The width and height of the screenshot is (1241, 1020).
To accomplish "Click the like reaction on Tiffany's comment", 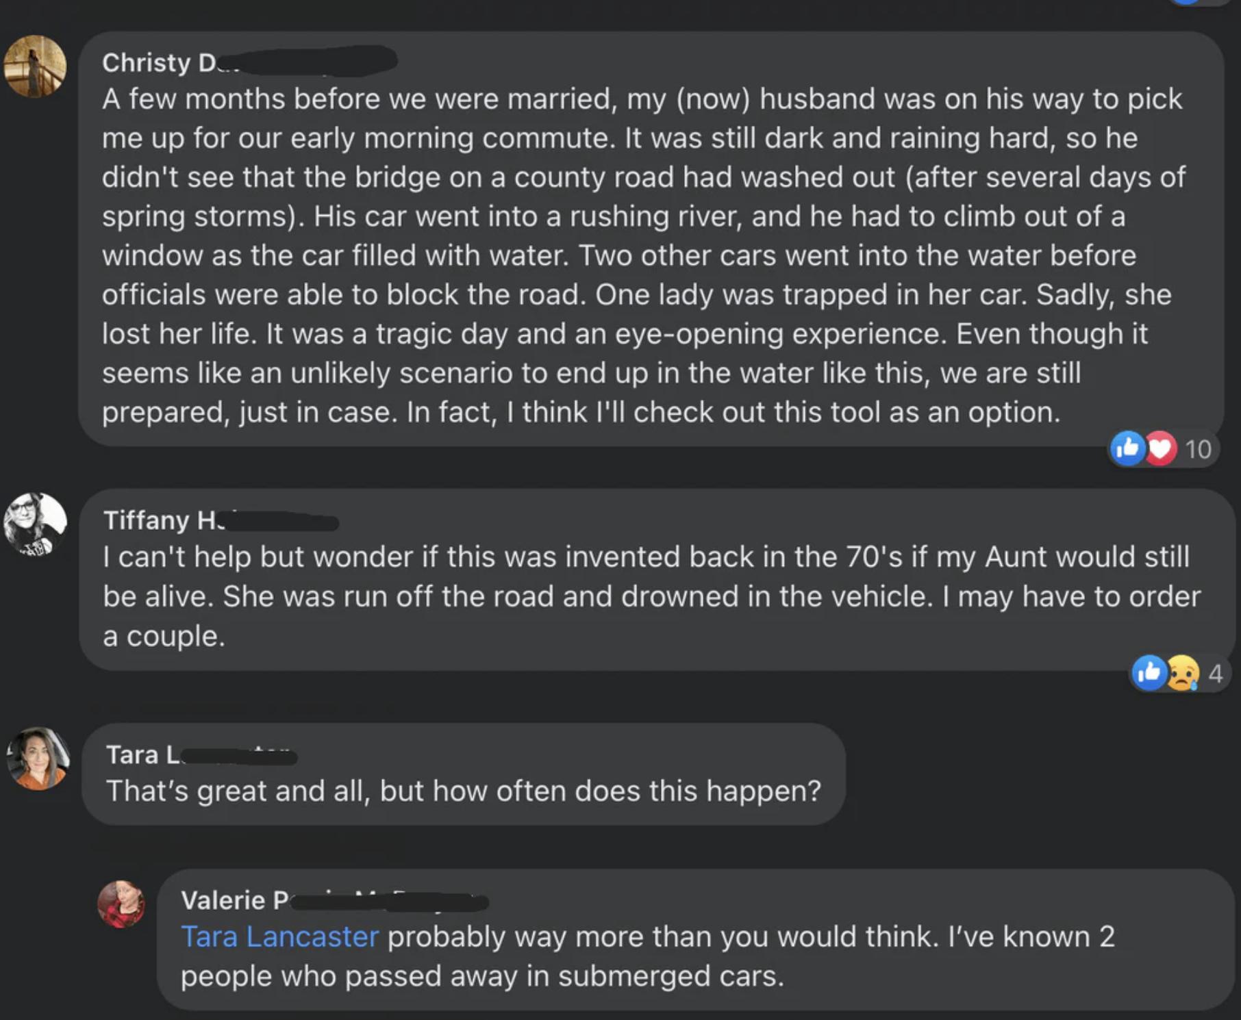I will pos(1149,674).
